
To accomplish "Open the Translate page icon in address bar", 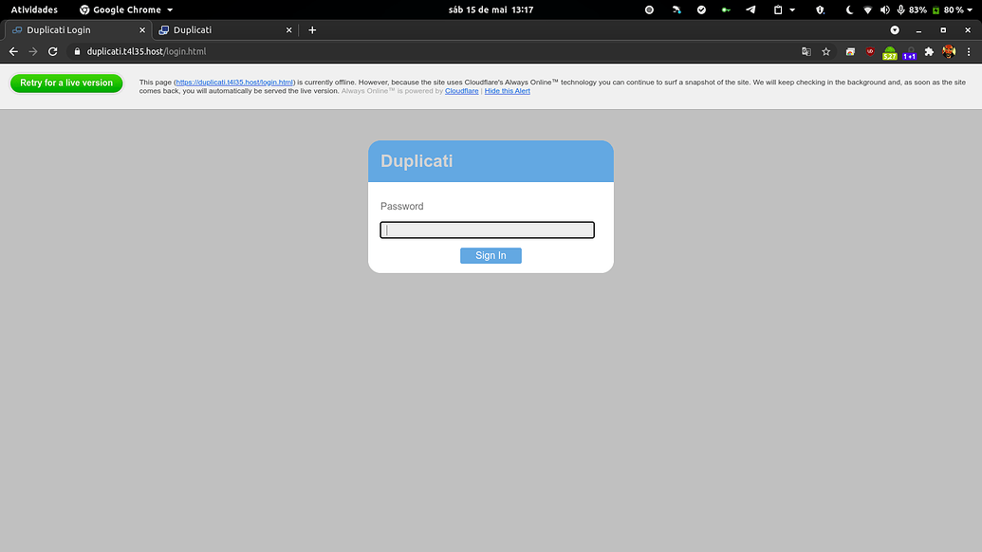I will pos(806,52).
